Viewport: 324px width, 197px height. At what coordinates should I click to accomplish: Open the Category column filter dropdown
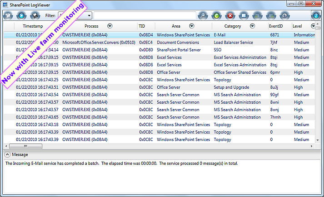252,26
